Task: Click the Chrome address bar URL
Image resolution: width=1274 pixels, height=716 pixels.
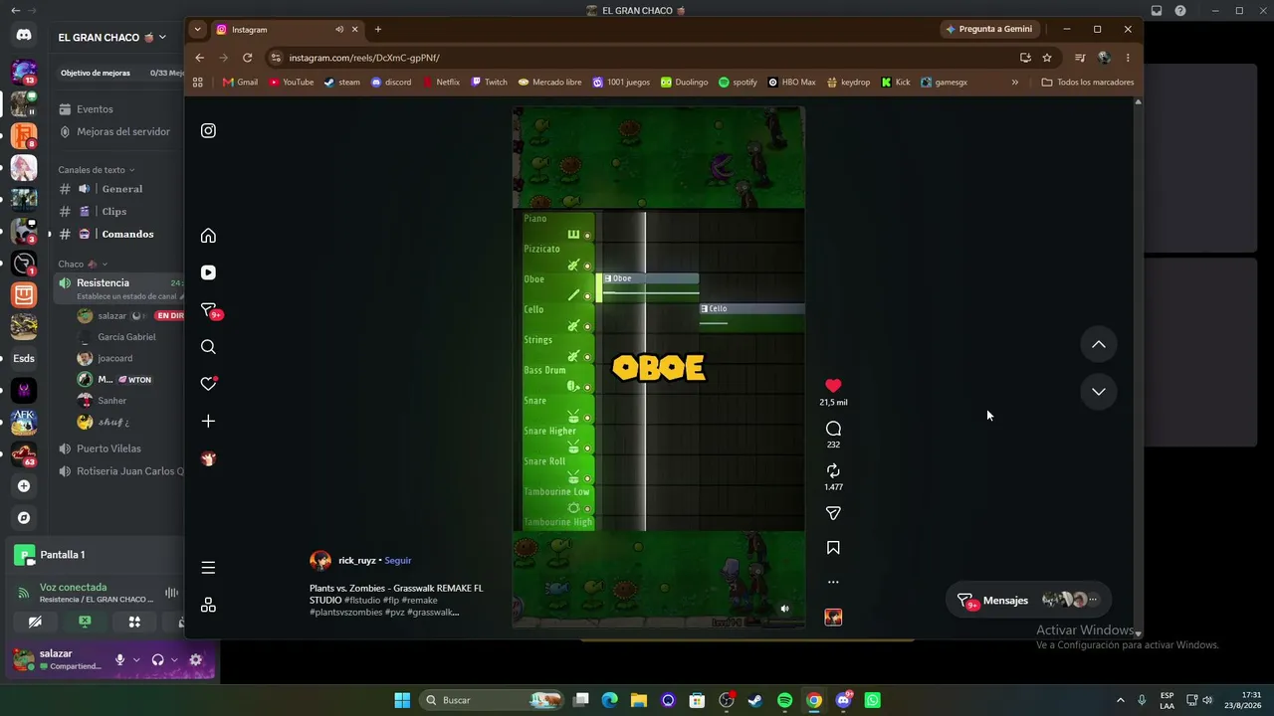Action: 364,58
